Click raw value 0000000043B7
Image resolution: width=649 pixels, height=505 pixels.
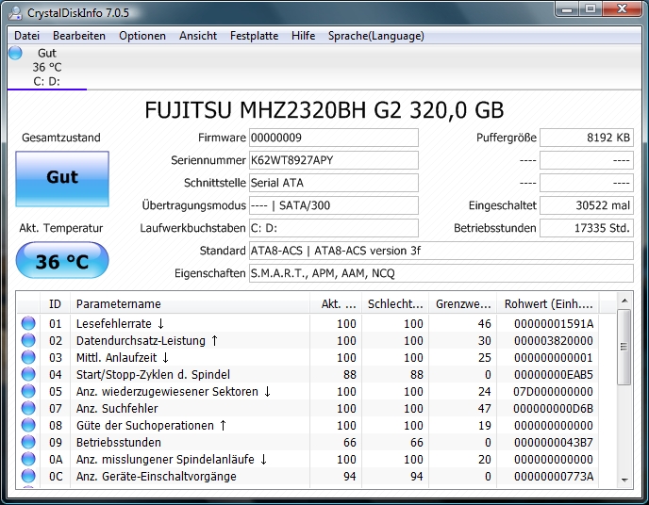[554, 442]
